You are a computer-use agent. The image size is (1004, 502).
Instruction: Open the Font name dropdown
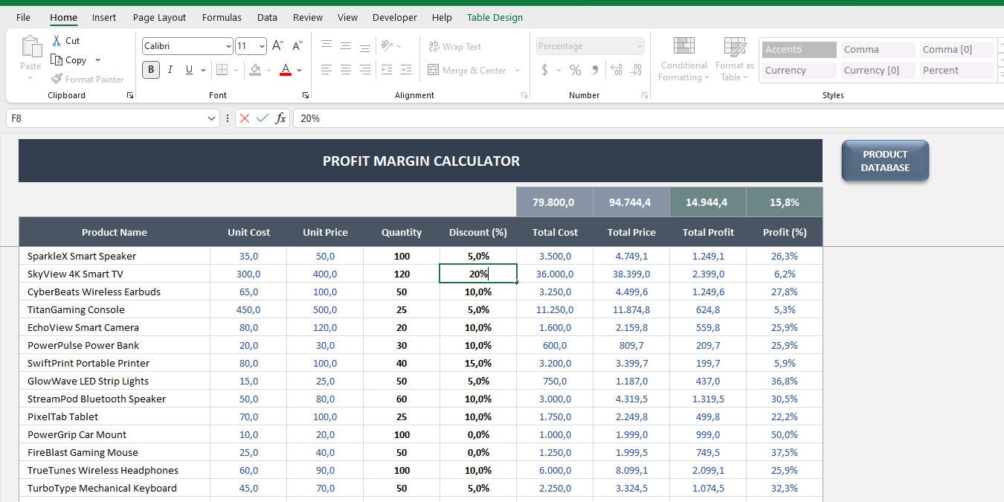(x=228, y=46)
